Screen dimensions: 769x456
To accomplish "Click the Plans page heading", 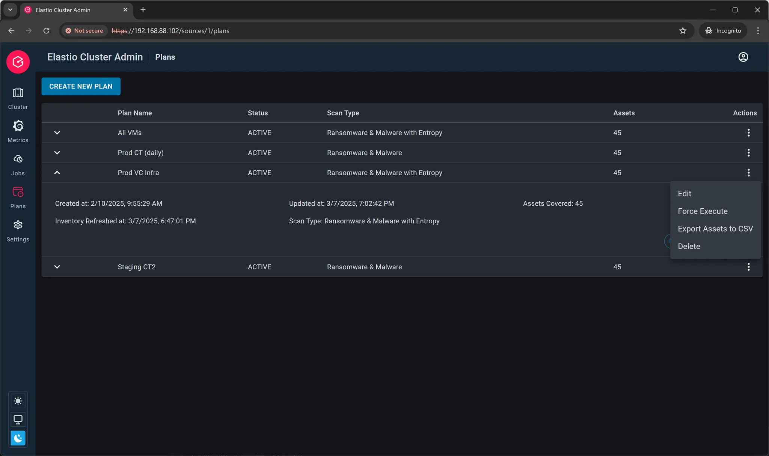I will click(165, 57).
